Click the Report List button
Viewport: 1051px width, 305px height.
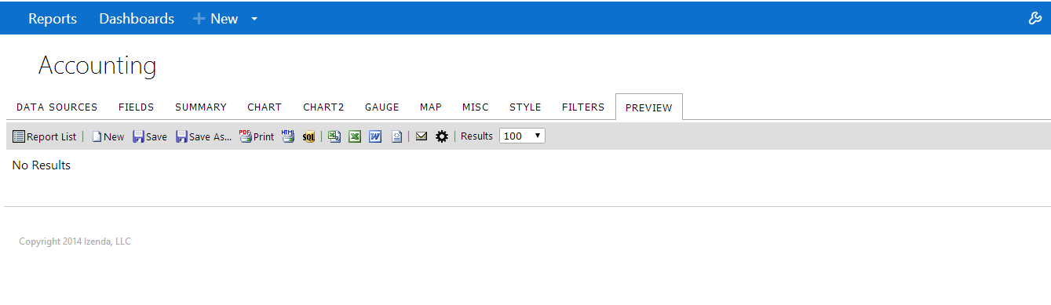pyautogui.click(x=45, y=136)
